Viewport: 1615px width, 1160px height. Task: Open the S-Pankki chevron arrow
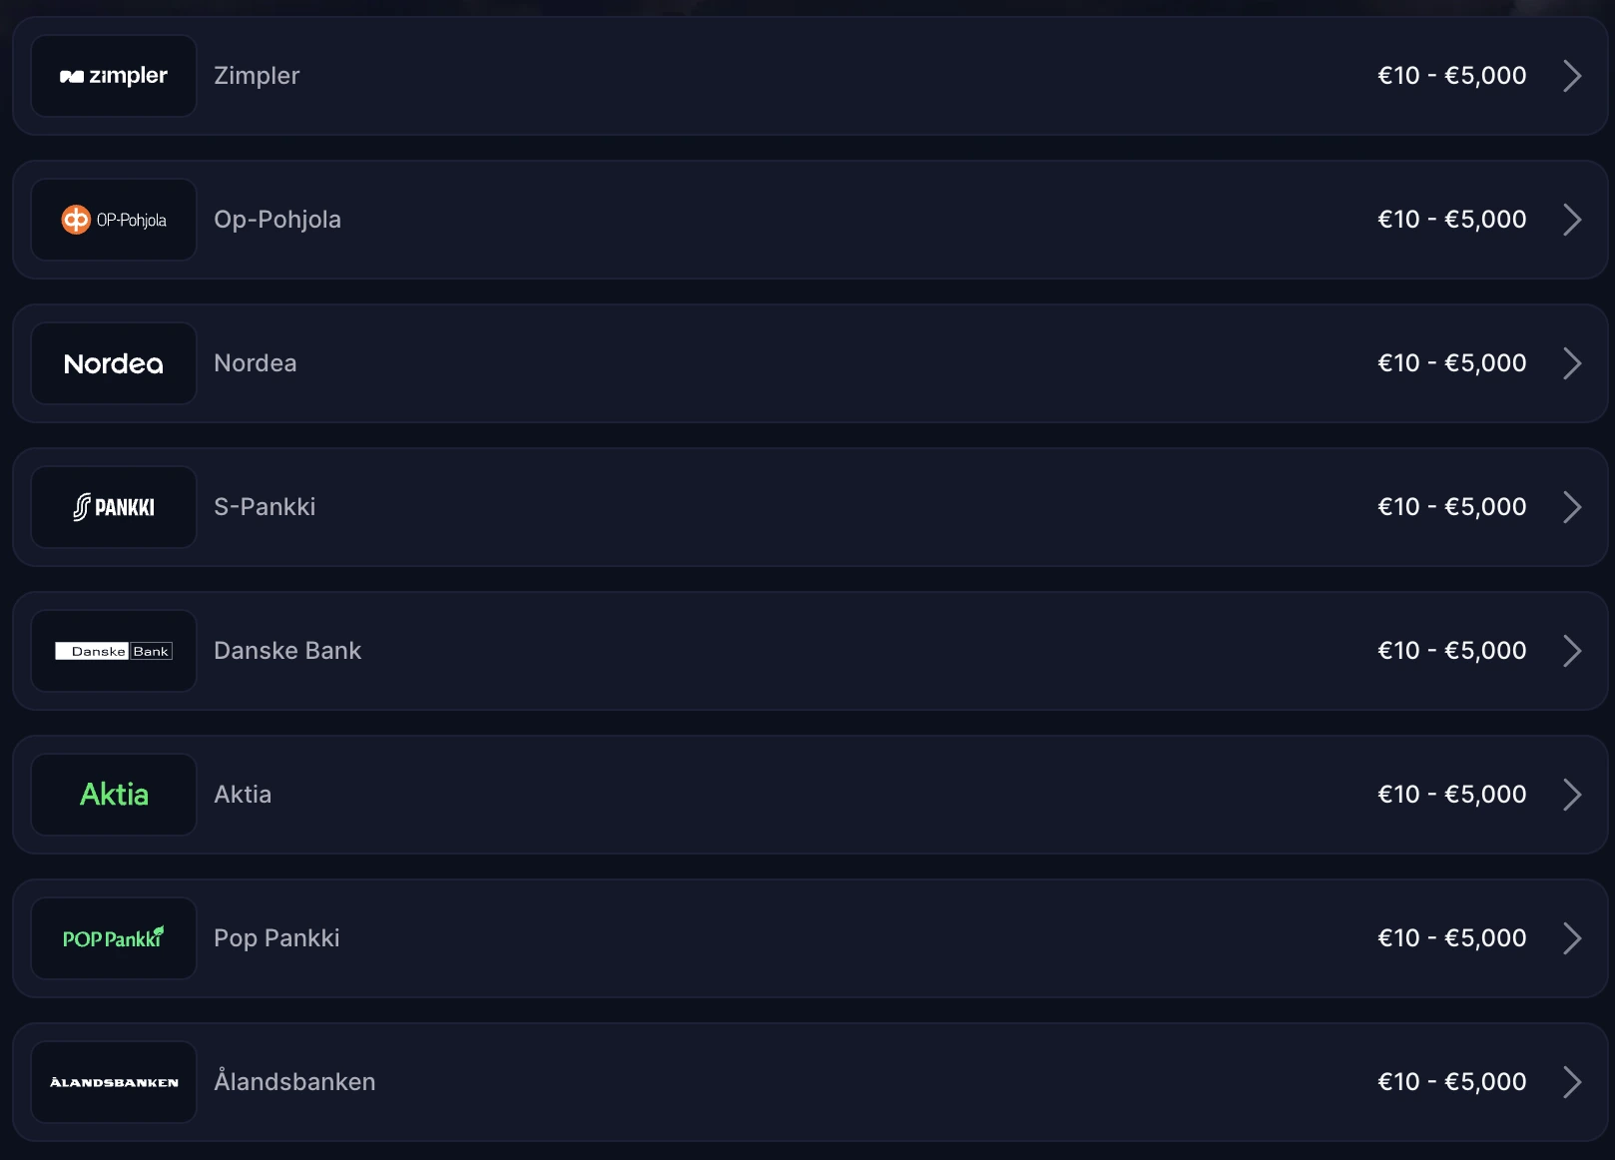(1572, 506)
